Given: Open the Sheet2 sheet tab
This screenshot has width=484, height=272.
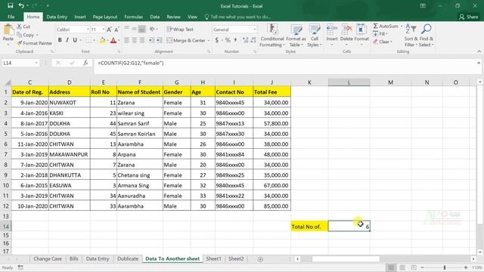Looking at the screenshot, I should [236, 258].
